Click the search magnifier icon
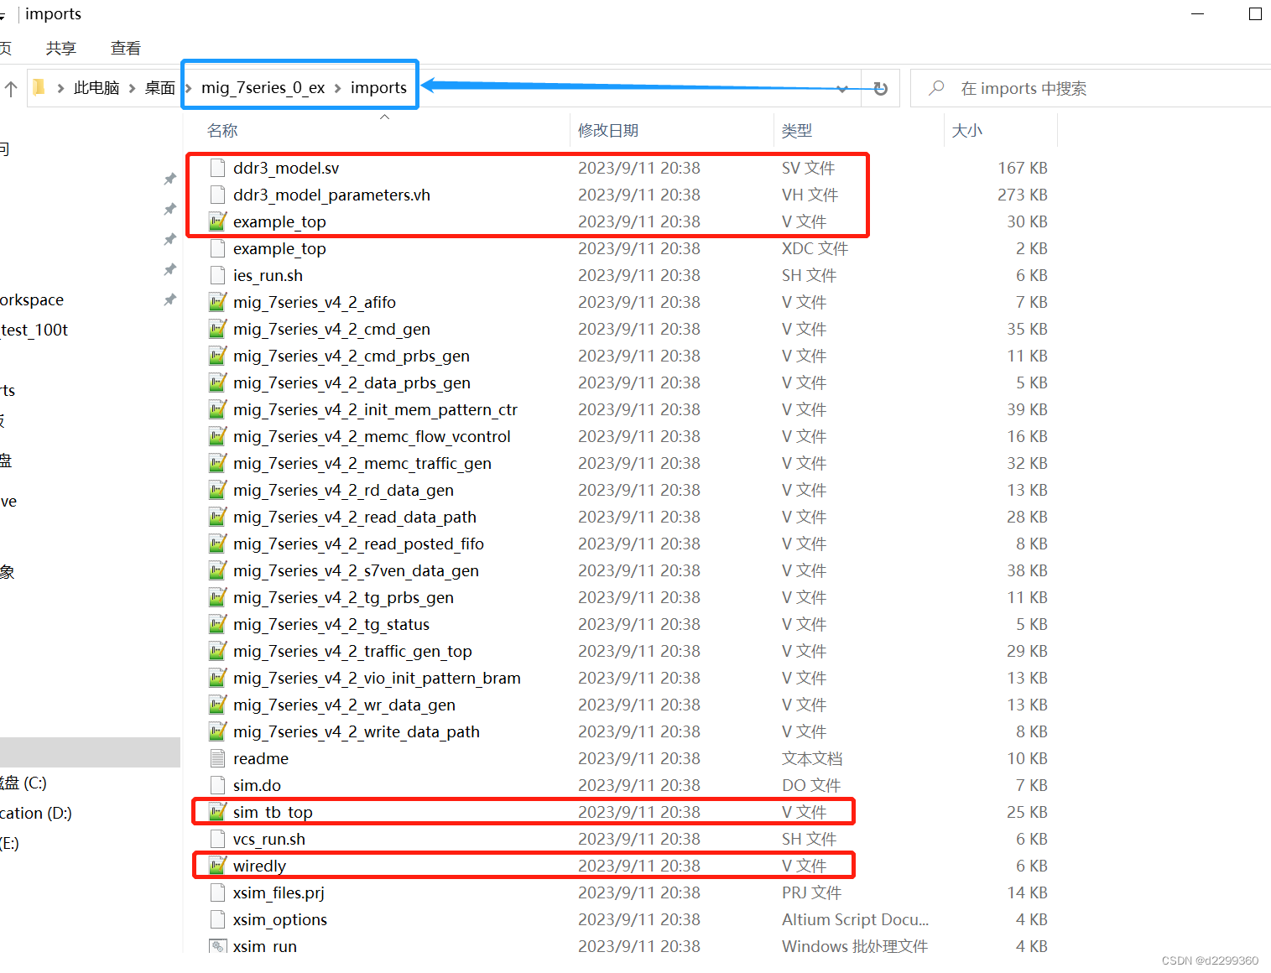The height and width of the screenshot is (973, 1271). click(x=936, y=88)
